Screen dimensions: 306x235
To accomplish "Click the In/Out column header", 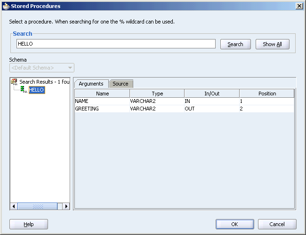I will tap(212, 94).
